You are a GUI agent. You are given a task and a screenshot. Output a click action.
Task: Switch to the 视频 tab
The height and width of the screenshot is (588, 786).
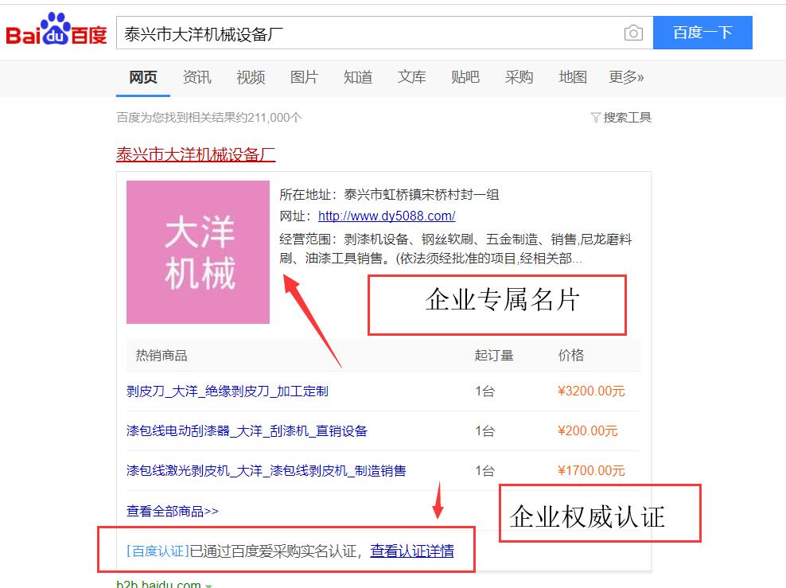coord(251,77)
